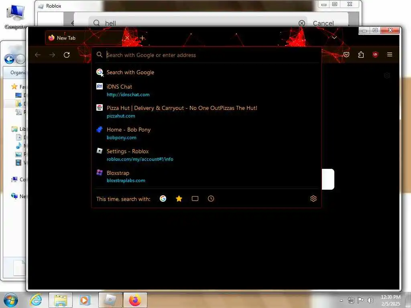The image size is (411, 308).
Task: Open the Extensions puzzle icon
Action: (361, 55)
